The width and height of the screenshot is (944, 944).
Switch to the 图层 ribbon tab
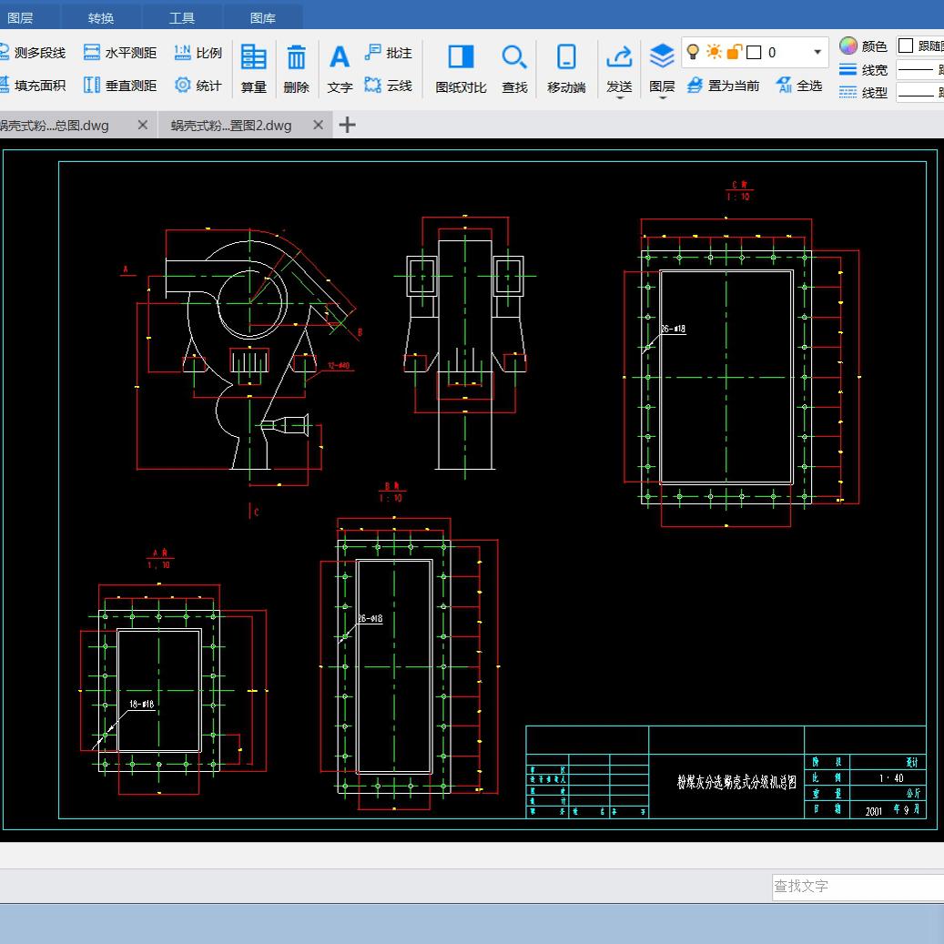(x=20, y=18)
